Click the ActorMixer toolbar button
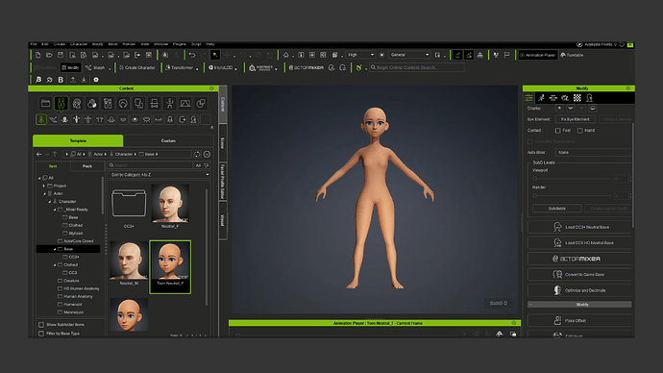 click(x=307, y=67)
